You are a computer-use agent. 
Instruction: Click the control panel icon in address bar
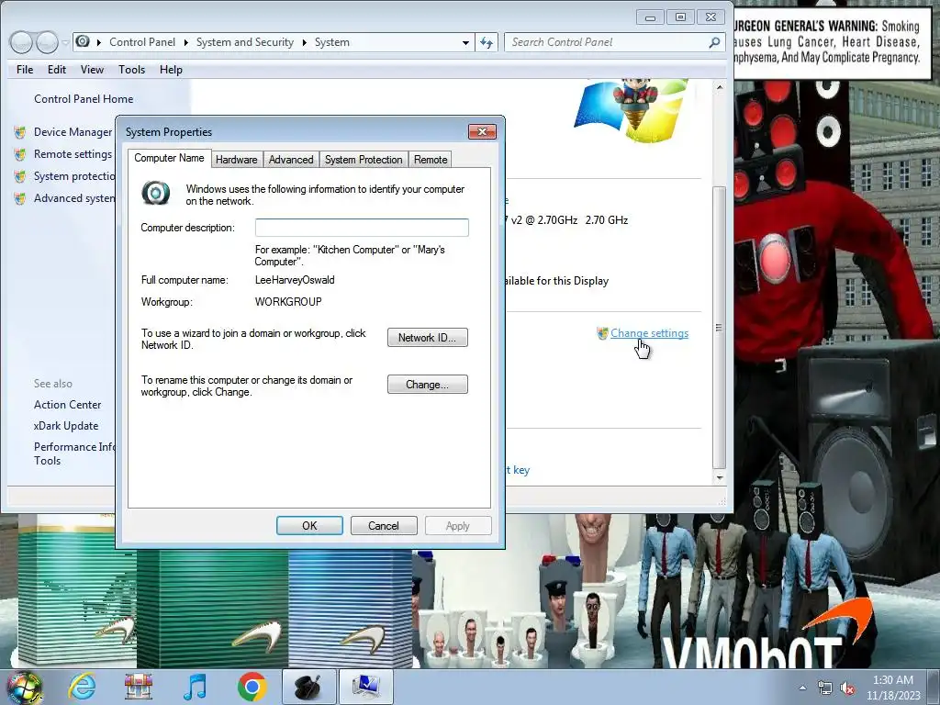tap(84, 41)
